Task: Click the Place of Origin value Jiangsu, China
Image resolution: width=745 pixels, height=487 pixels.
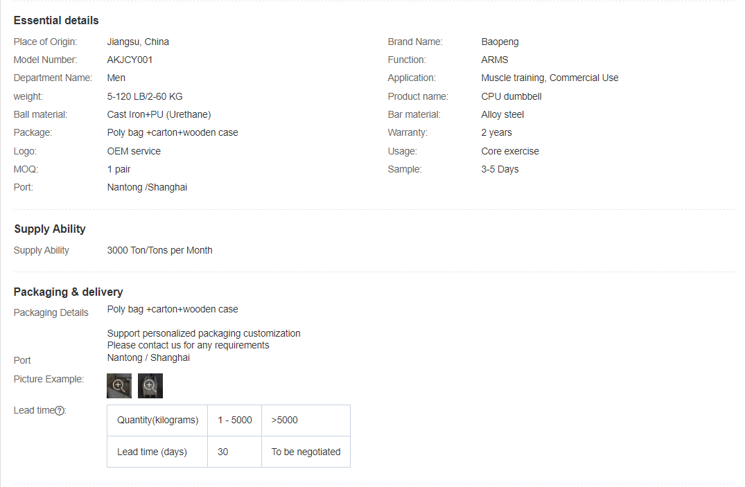Action: coord(138,42)
